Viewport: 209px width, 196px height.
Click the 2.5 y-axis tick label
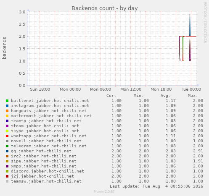(x=22, y=24)
